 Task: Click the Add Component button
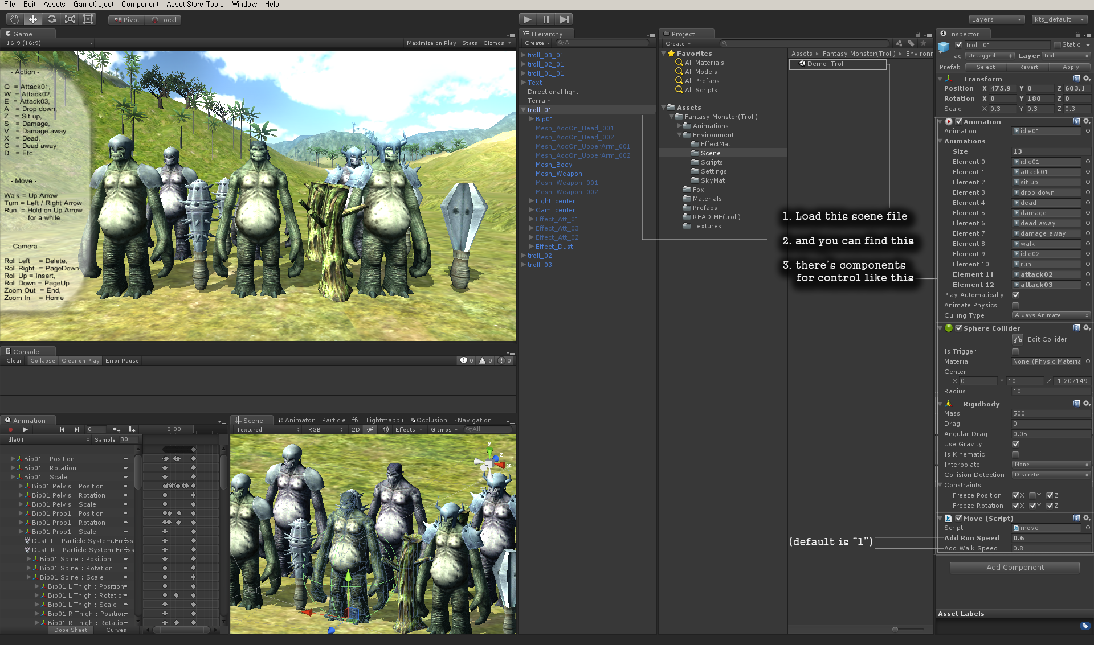point(1015,568)
